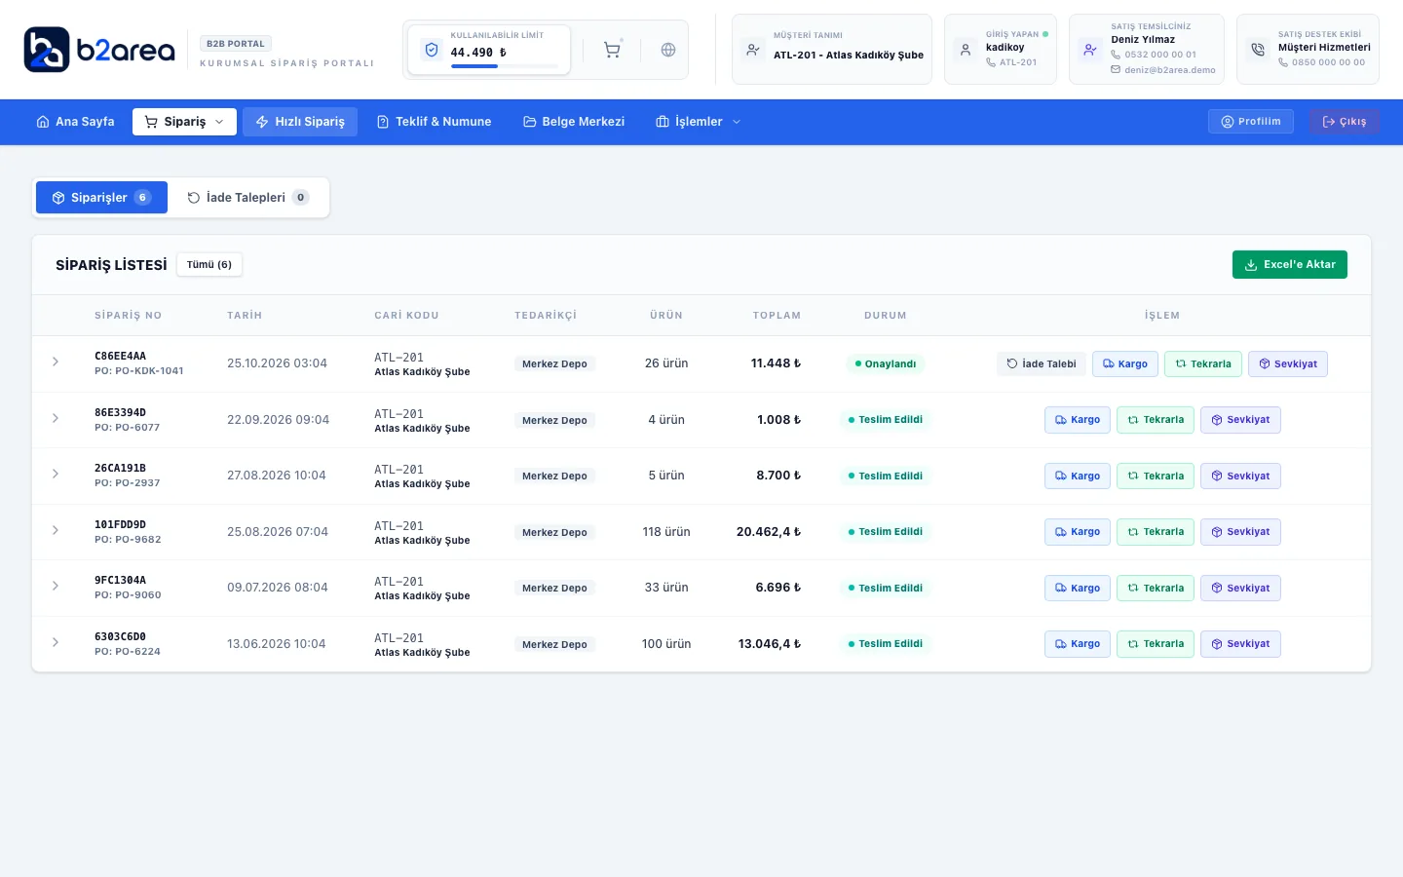Click Tekrarla for order 86E3394D
1403x877 pixels.
pos(1156,420)
